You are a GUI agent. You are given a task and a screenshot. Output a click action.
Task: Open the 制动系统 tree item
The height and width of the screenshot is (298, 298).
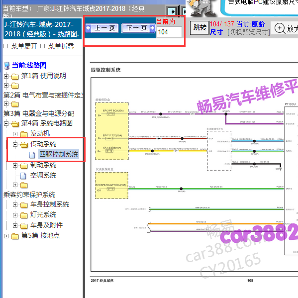[43, 165]
